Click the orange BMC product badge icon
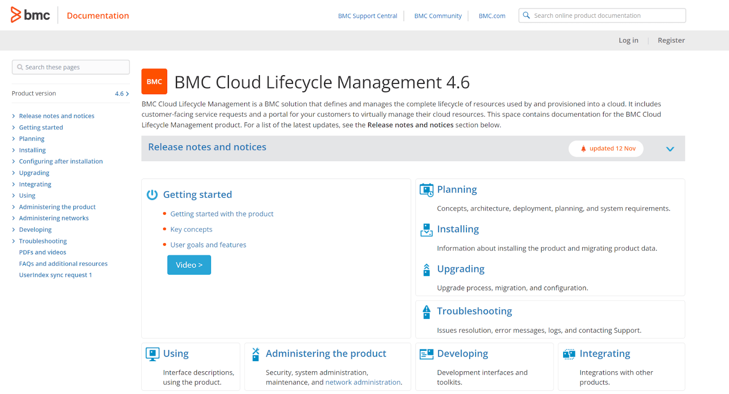 tap(154, 82)
